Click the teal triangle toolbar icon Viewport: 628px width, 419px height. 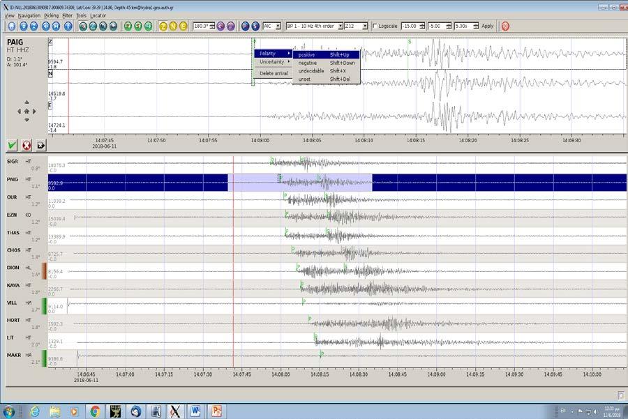pos(93,26)
